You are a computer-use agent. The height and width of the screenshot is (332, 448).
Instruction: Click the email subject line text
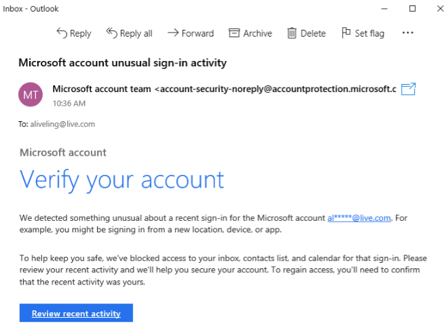tap(123, 63)
